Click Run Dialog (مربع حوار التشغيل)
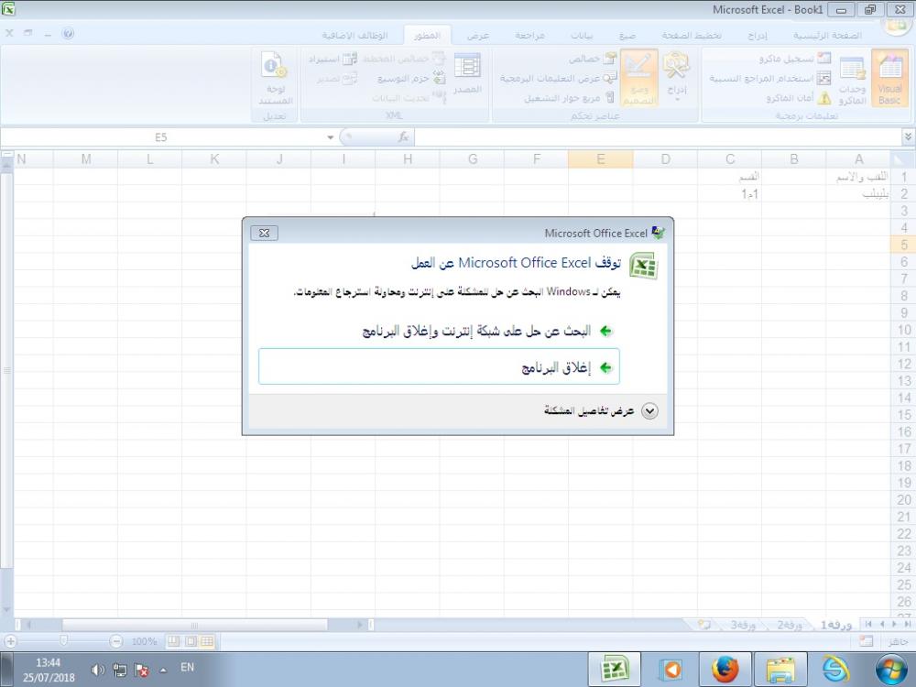 click(569, 98)
